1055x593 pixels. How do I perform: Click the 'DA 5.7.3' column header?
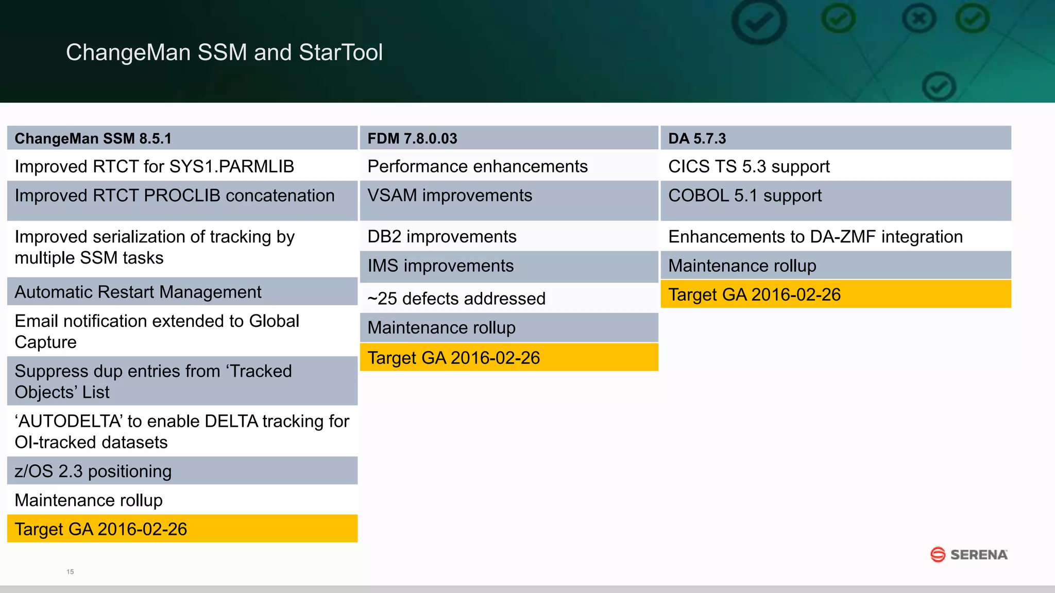click(x=836, y=138)
